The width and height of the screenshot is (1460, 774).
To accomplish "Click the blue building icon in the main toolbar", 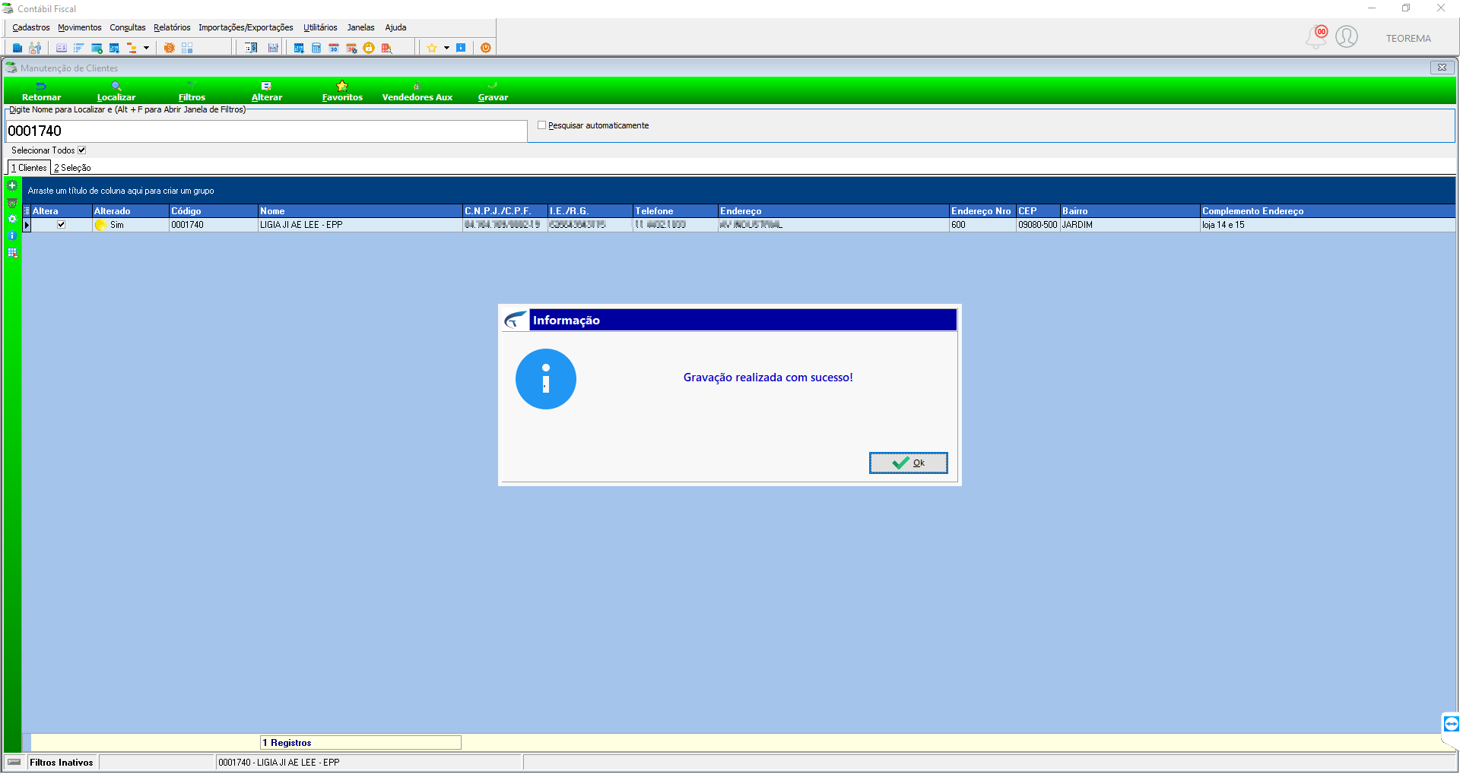I will click(17, 48).
